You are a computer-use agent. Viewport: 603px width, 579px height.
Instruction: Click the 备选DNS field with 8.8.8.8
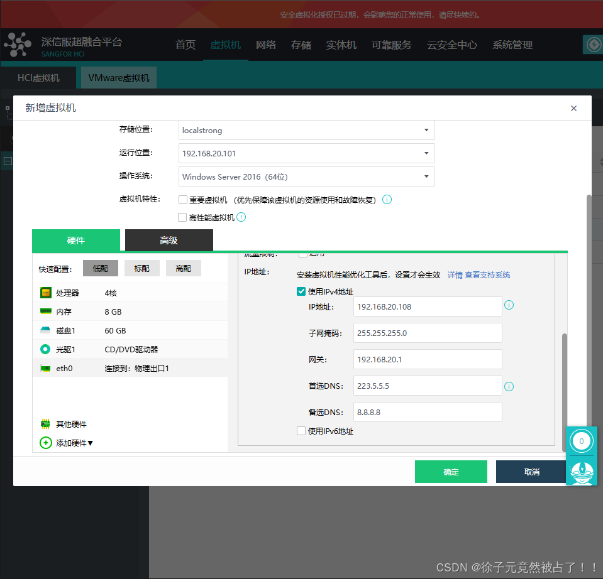(x=428, y=412)
